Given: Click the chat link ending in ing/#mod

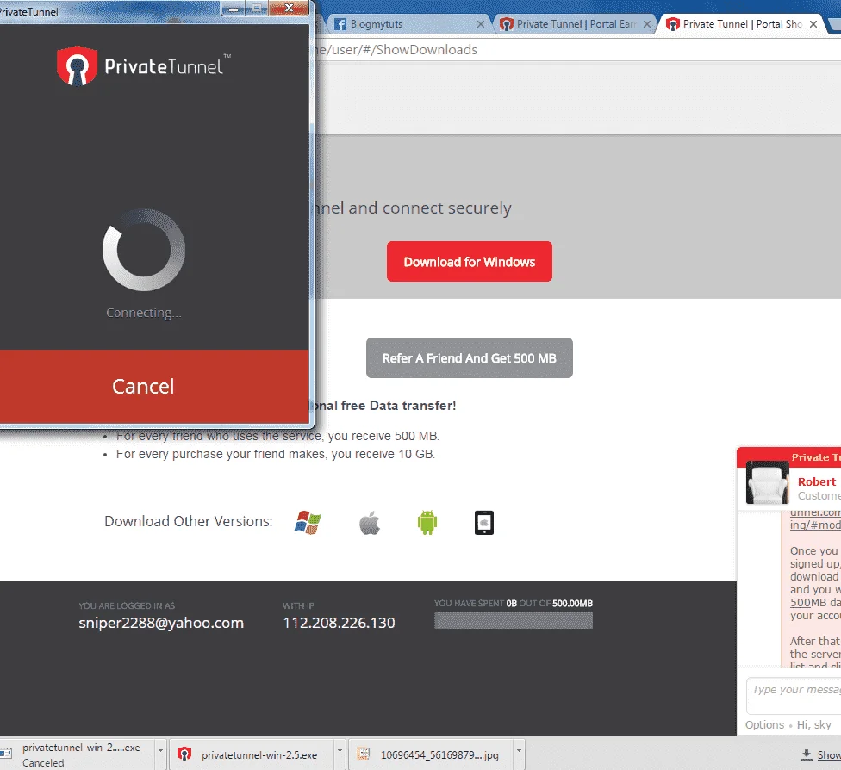Looking at the screenshot, I should pyautogui.click(x=815, y=525).
